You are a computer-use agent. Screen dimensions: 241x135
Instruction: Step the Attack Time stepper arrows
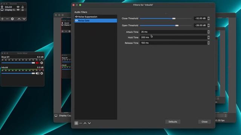click(x=209, y=32)
